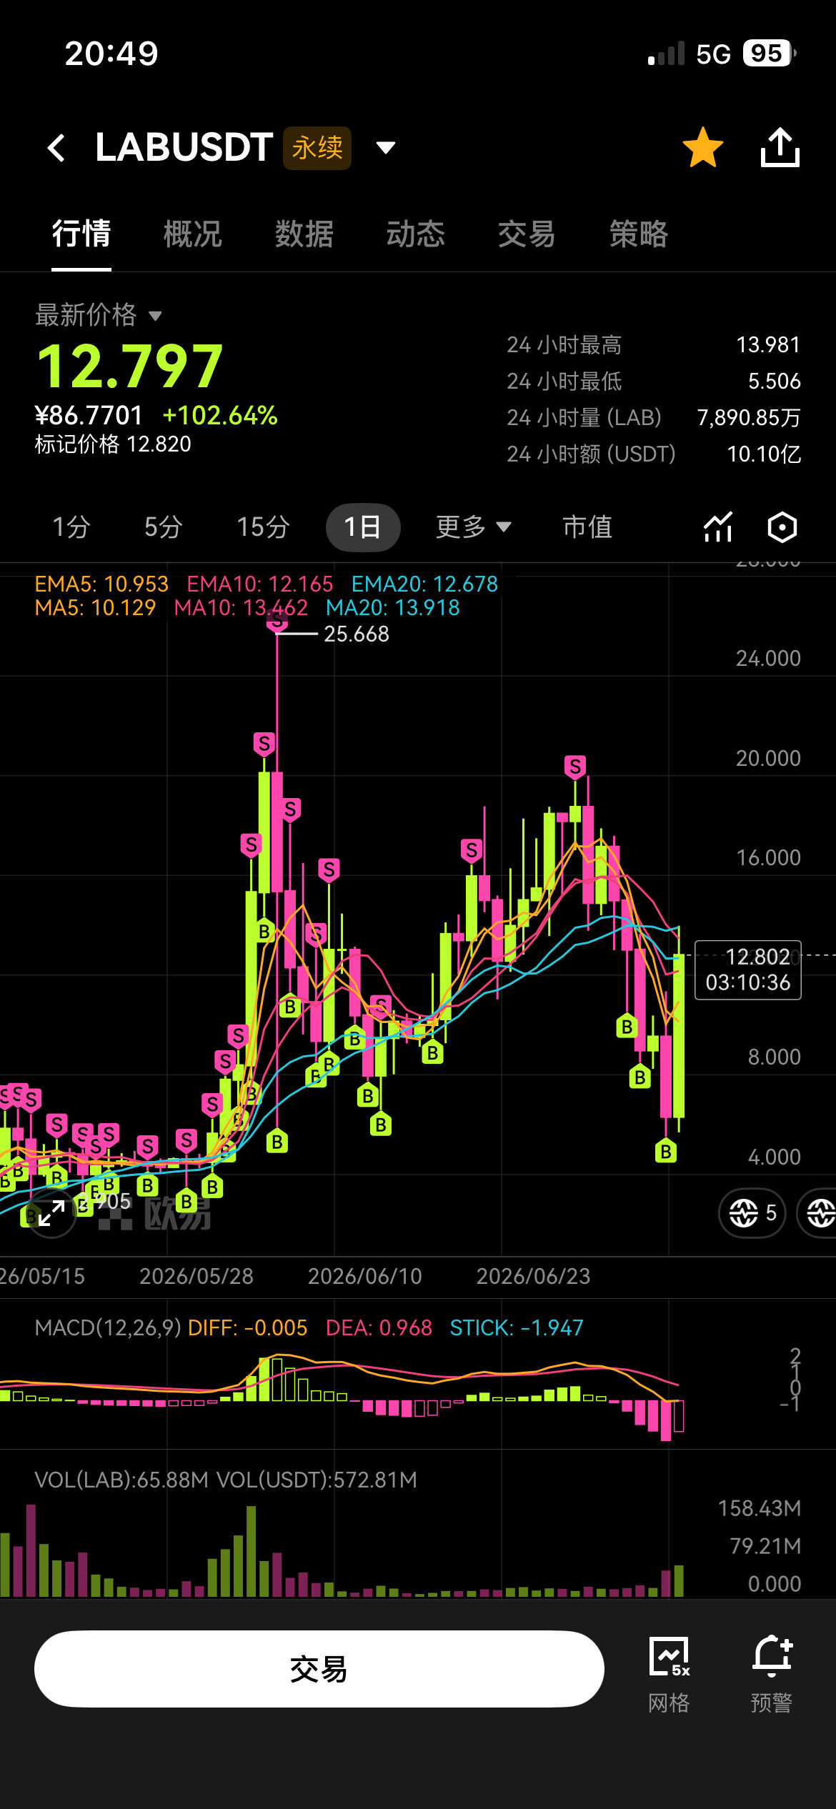Tap the 25.668 high price marker
The image size is (836, 1809).
(x=356, y=634)
